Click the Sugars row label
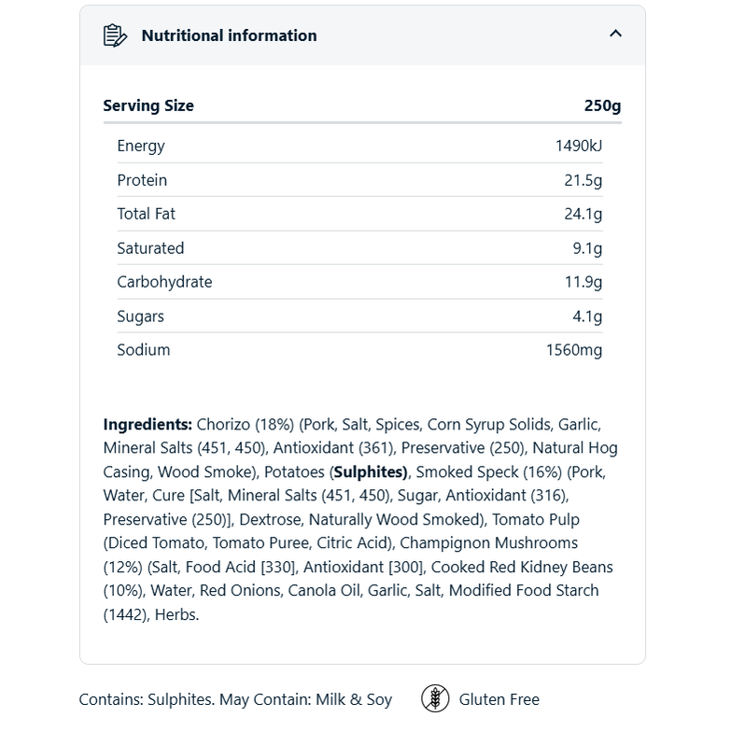 click(140, 316)
